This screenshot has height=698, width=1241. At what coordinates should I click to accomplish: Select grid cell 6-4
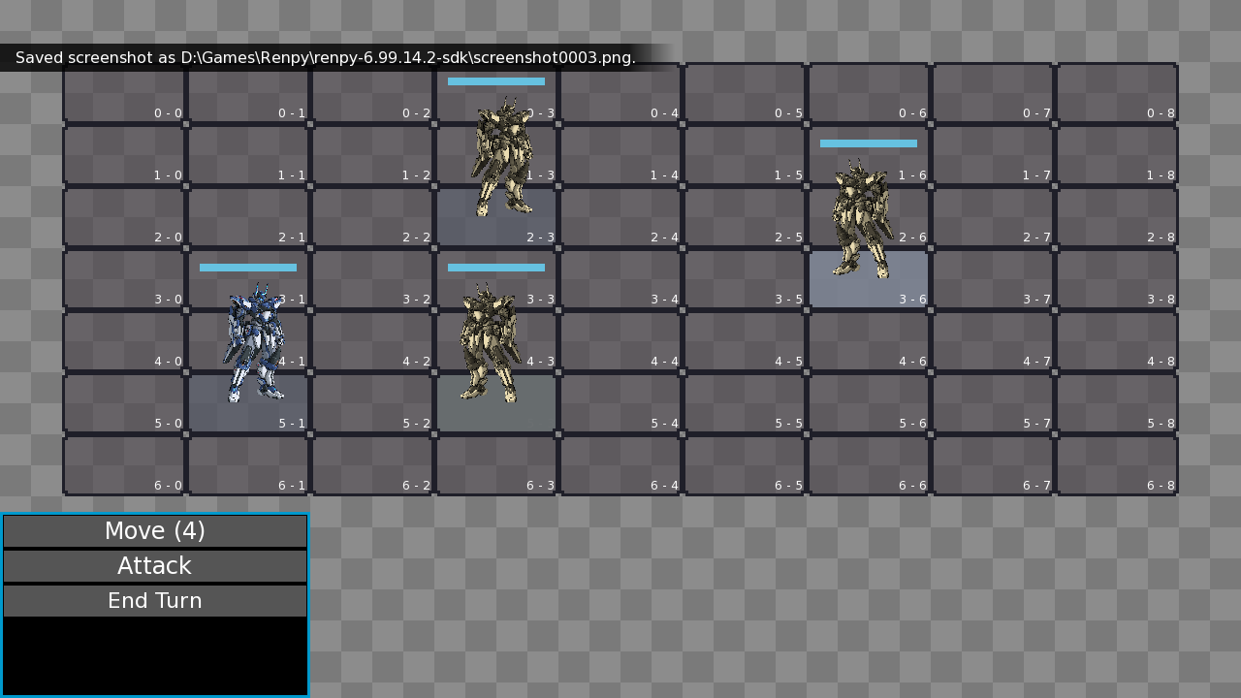(x=620, y=465)
